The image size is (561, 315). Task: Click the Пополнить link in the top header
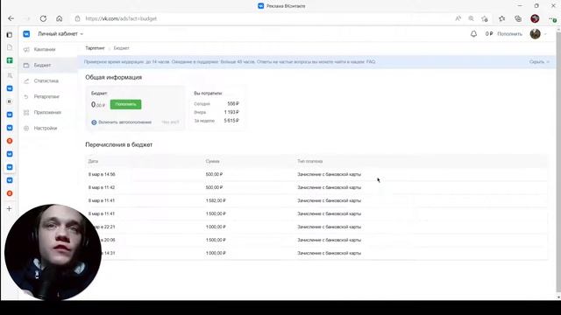(510, 34)
